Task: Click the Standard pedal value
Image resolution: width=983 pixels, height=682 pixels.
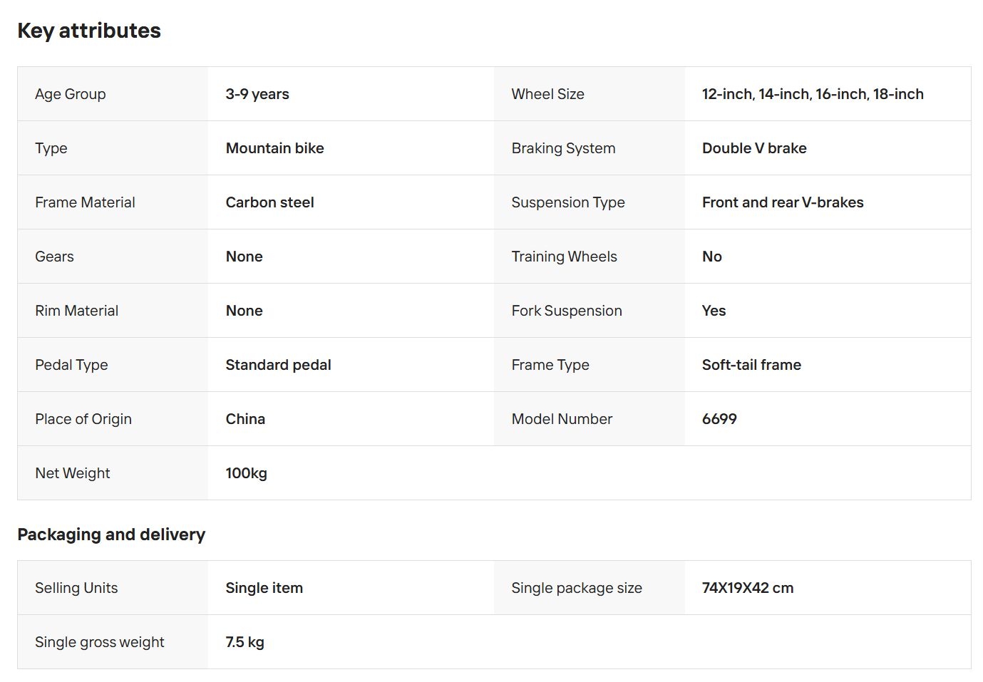Action: click(x=279, y=365)
